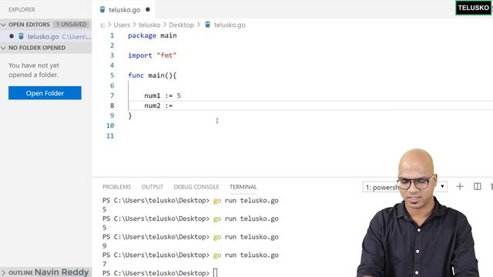This screenshot has width=493, height=277.
Task: Click the terminal output value 7
Action: (105, 264)
